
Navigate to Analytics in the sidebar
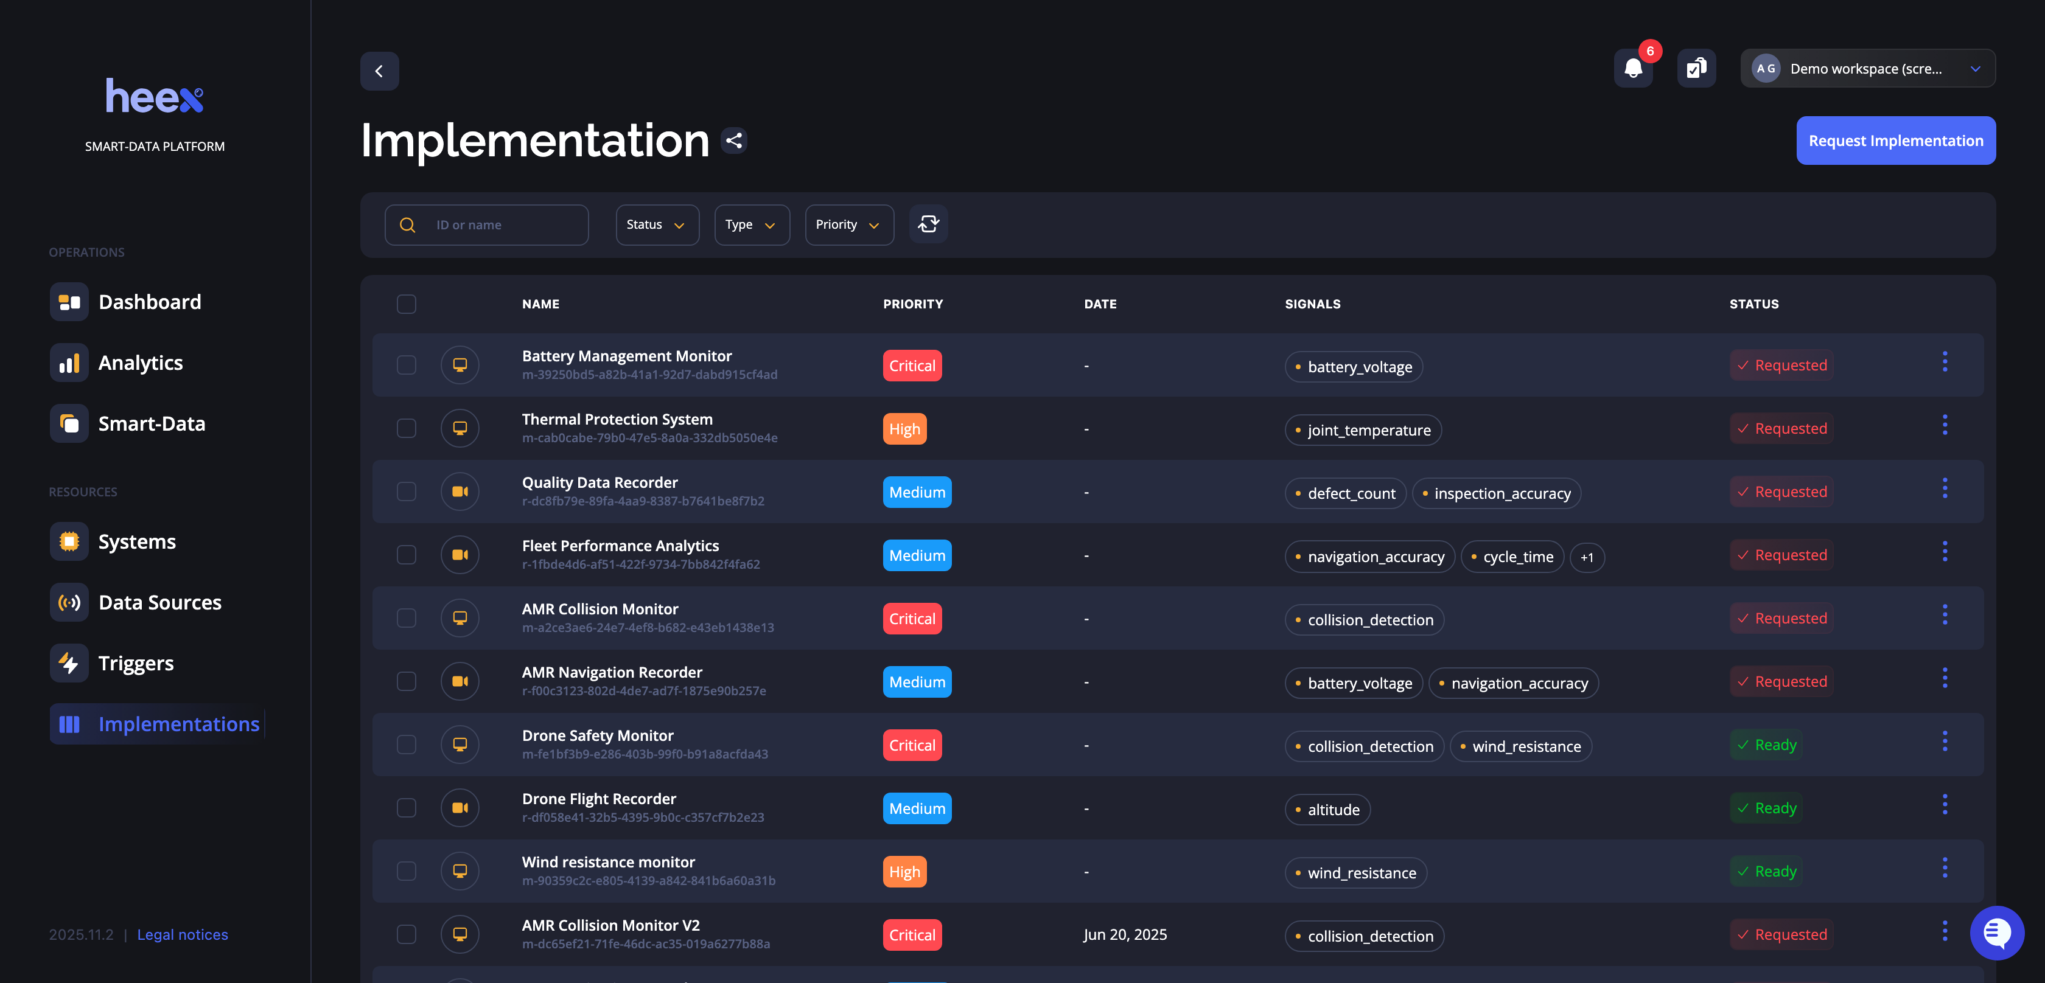click(x=141, y=363)
